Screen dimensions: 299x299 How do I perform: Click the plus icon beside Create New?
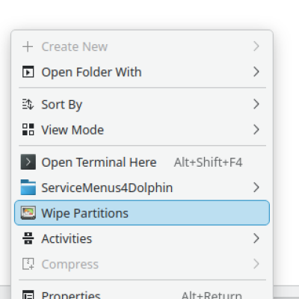tap(28, 46)
